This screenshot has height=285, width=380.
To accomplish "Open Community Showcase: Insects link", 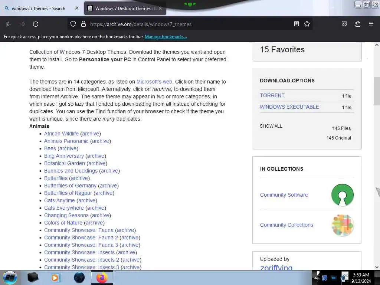I will tap(79, 252).
